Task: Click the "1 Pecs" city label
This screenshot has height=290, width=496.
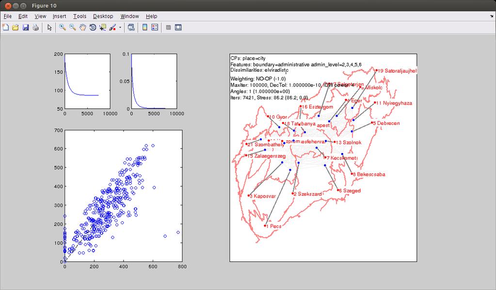Action: click(x=274, y=226)
